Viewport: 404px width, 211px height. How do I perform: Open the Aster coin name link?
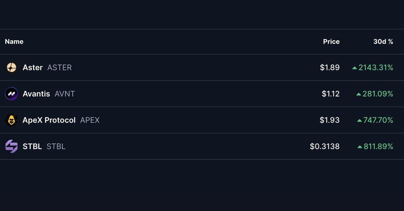pyautogui.click(x=32, y=68)
